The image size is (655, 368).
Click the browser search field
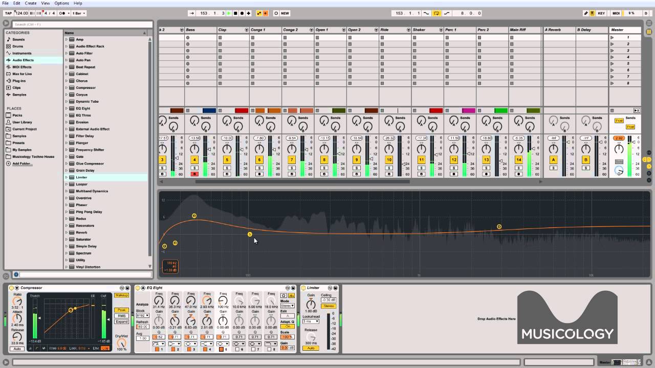click(x=82, y=24)
